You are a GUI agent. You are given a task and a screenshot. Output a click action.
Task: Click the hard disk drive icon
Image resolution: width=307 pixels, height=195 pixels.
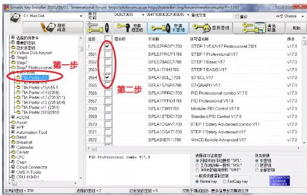click(x=15, y=18)
